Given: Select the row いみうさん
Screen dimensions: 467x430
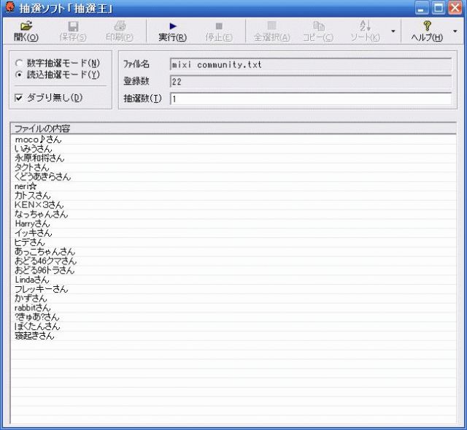Looking at the screenshot, I should [233, 149].
